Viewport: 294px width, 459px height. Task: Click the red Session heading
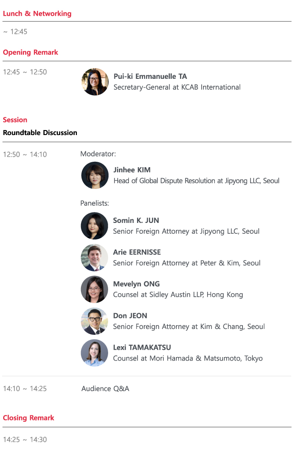pyautogui.click(x=15, y=120)
